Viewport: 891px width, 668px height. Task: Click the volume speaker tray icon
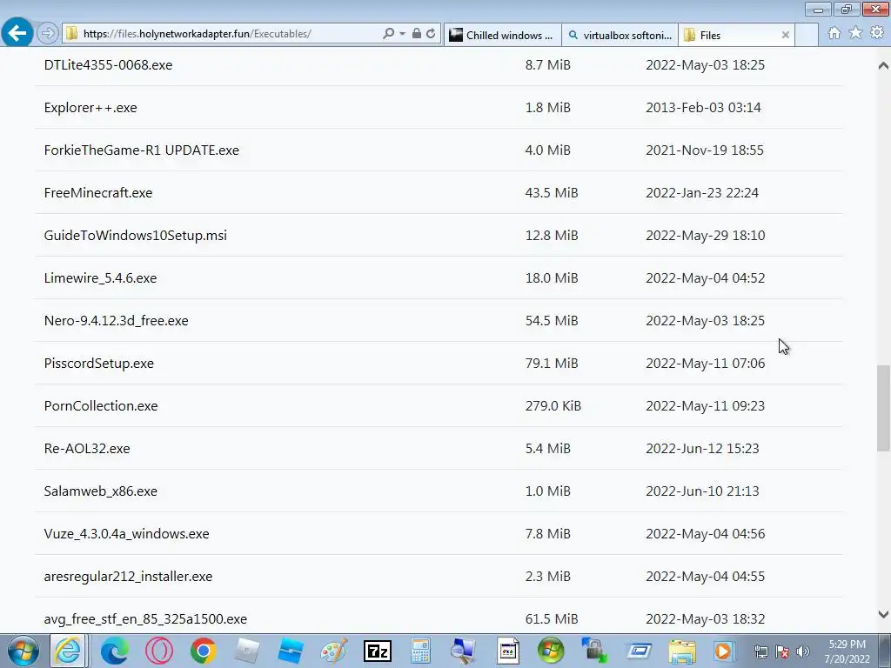pos(803,651)
